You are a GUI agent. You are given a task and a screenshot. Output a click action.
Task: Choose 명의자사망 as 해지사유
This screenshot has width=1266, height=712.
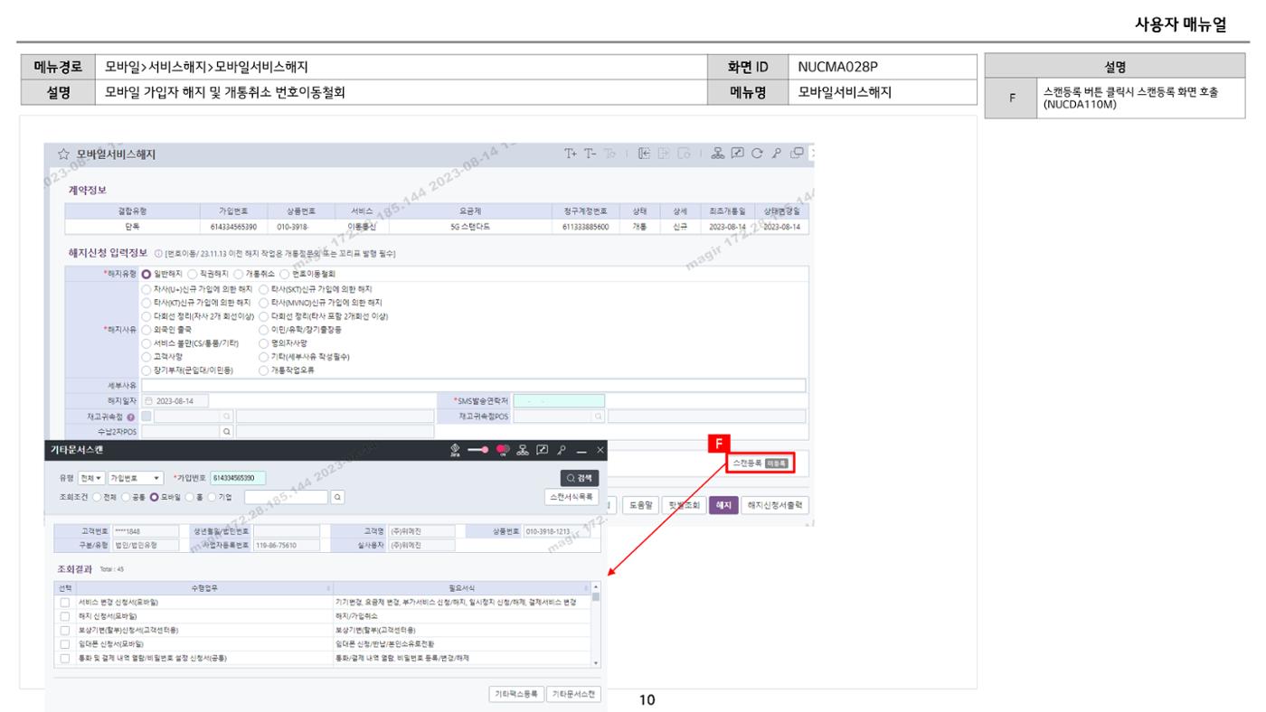point(264,342)
